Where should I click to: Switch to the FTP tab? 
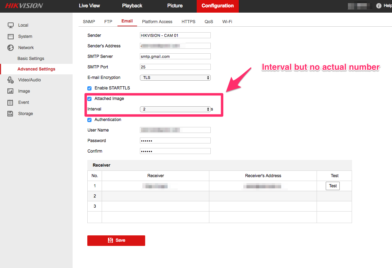click(108, 22)
